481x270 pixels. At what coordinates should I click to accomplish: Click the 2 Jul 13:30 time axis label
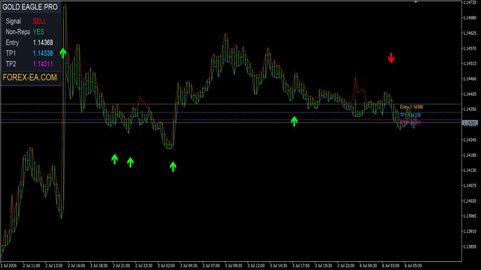(54, 265)
